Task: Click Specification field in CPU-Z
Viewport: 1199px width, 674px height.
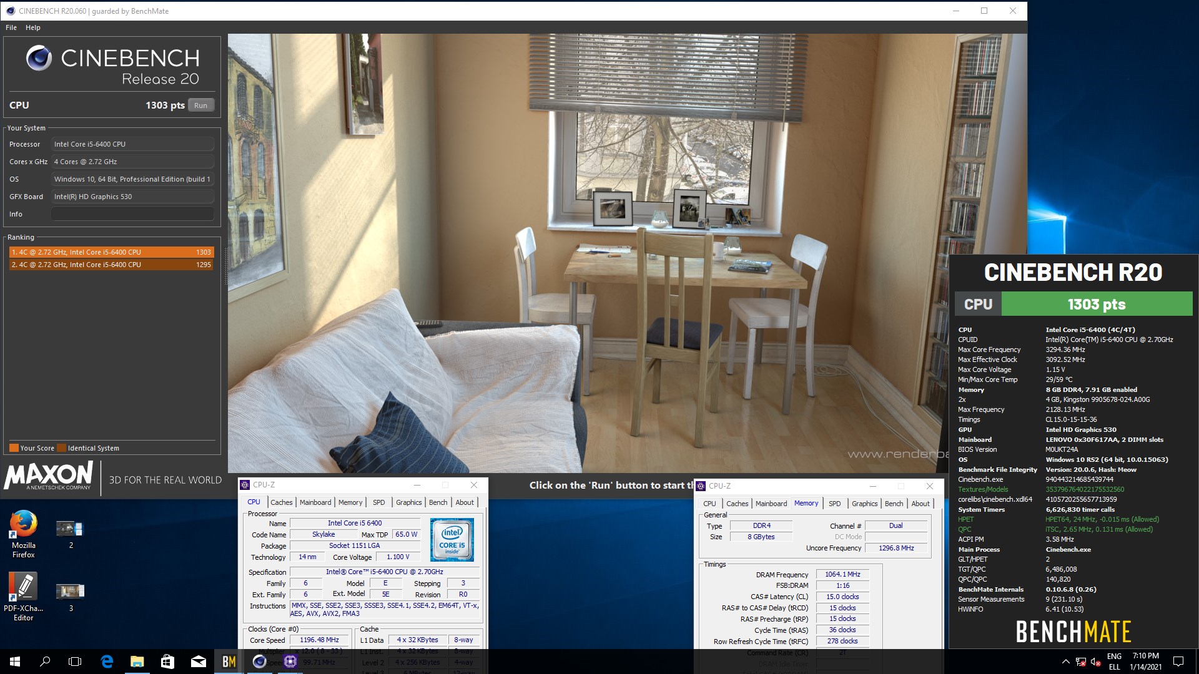Action: [385, 572]
